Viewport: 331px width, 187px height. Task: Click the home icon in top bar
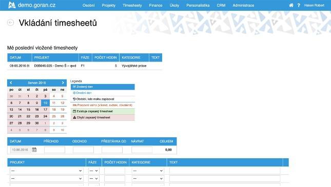click(x=291, y=5)
